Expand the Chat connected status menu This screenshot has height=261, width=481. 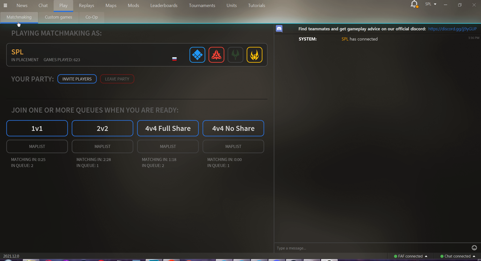pyautogui.click(x=458, y=256)
